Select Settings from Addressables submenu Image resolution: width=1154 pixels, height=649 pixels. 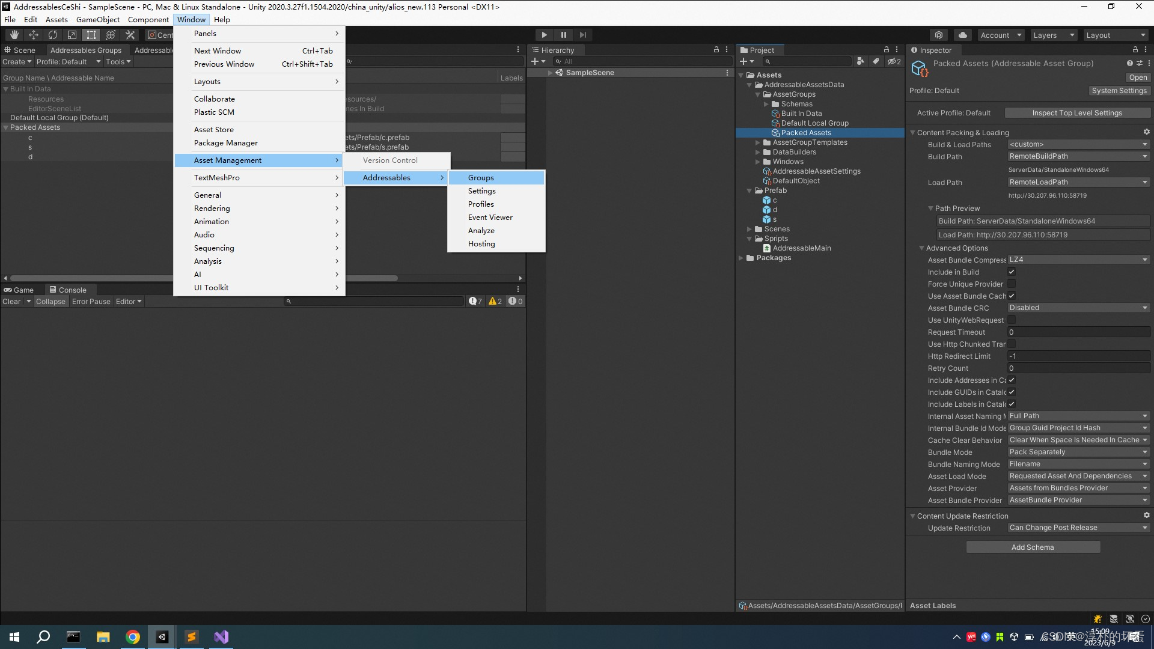point(482,190)
